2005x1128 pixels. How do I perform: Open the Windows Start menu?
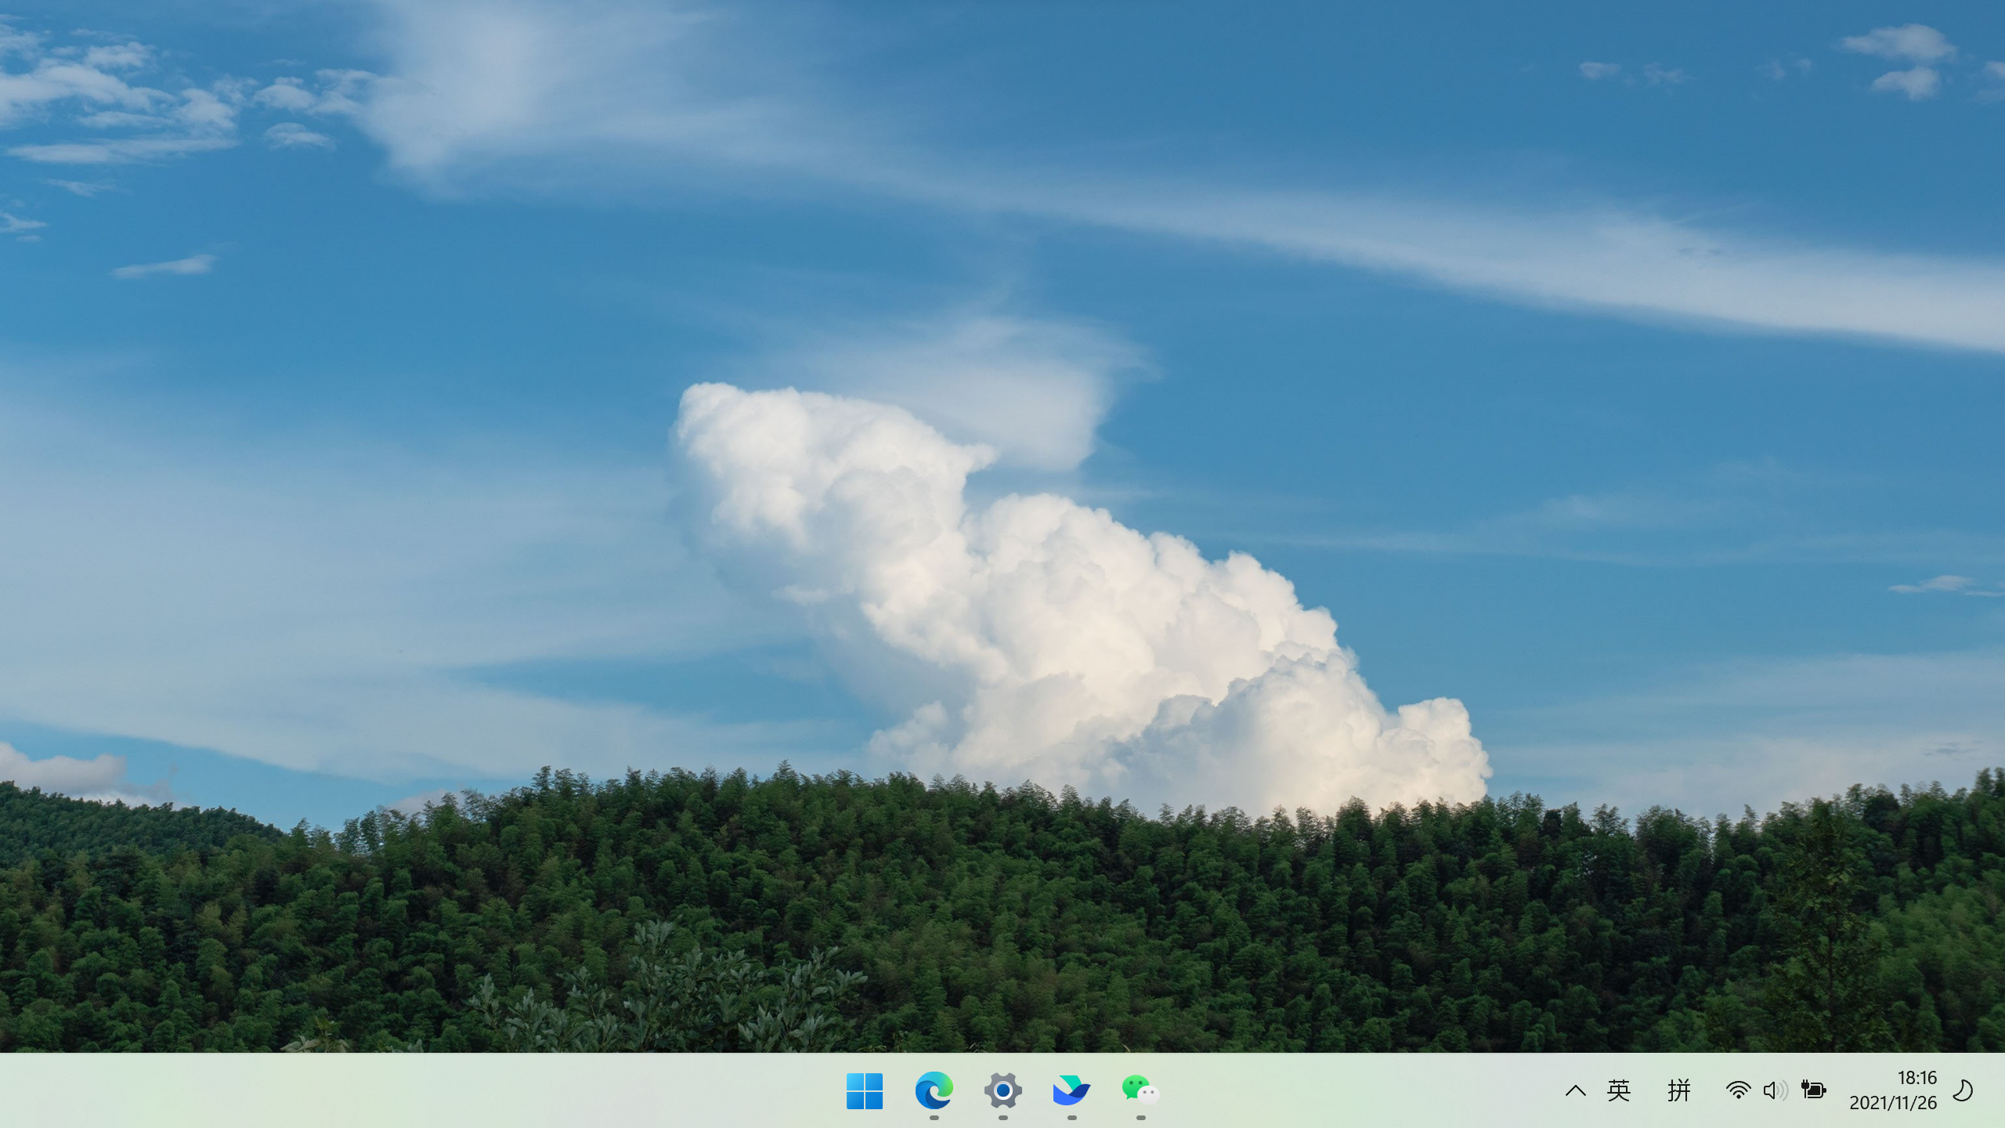pos(865,1090)
